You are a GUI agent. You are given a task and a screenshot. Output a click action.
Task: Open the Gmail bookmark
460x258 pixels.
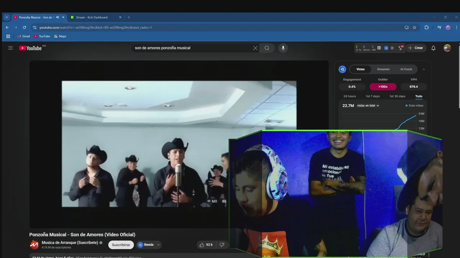point(24,36)
